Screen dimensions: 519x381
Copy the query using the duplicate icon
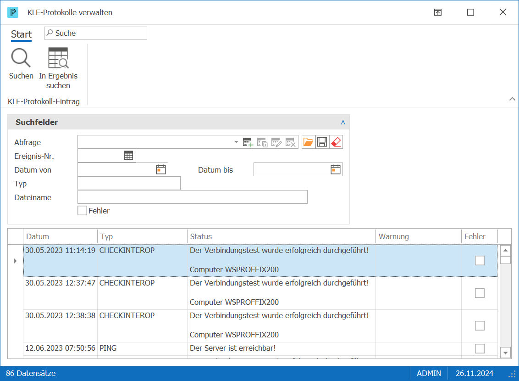click(x=262, y=142)
